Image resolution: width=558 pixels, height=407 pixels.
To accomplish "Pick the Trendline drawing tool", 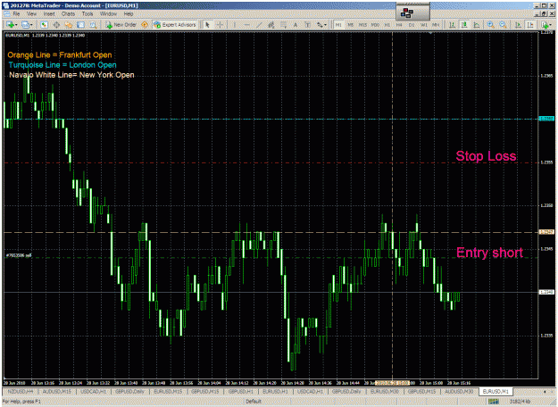I will pos(259,25).
